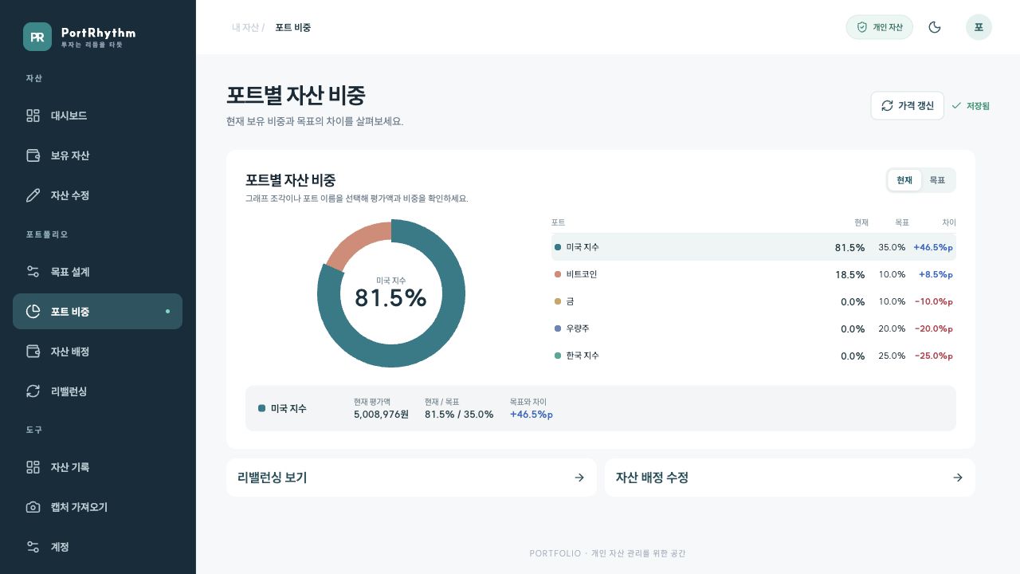Click the 보유 자산 wallet icon

pyautogui.click(x=33, y=155)
